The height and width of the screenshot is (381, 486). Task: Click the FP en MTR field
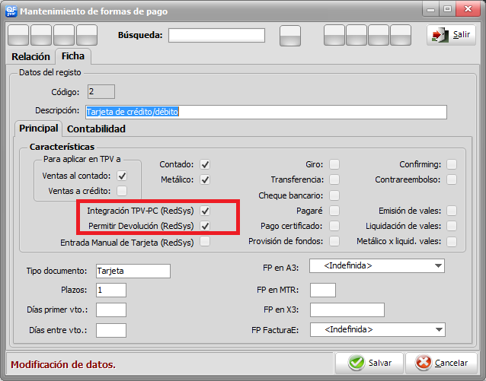pos(323,290)
